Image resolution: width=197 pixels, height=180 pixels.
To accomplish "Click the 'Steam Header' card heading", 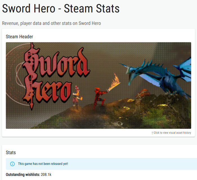I will [x=19, y=37].
